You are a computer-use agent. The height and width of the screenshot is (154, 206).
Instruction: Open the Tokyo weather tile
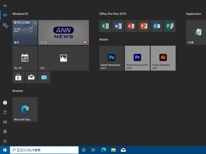click(x=25, y=32)
